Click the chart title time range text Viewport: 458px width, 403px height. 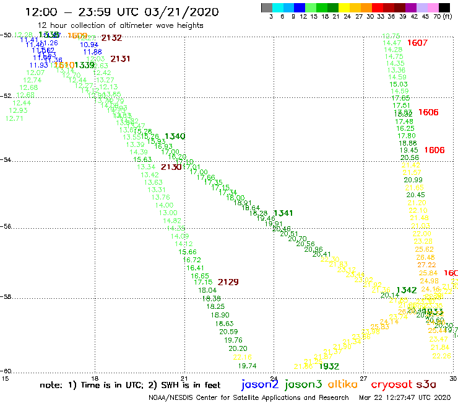click(122, 12)
